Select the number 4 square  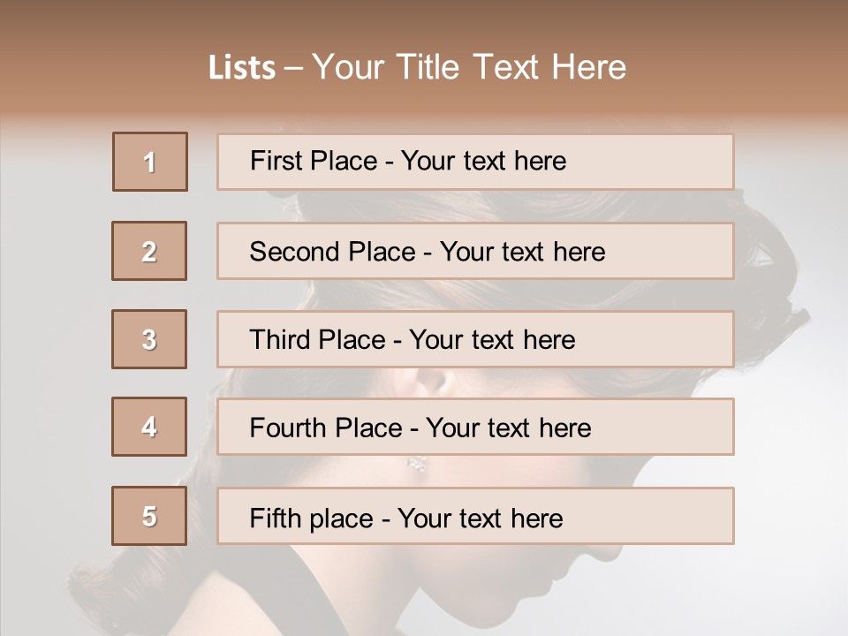pos(149,427)
